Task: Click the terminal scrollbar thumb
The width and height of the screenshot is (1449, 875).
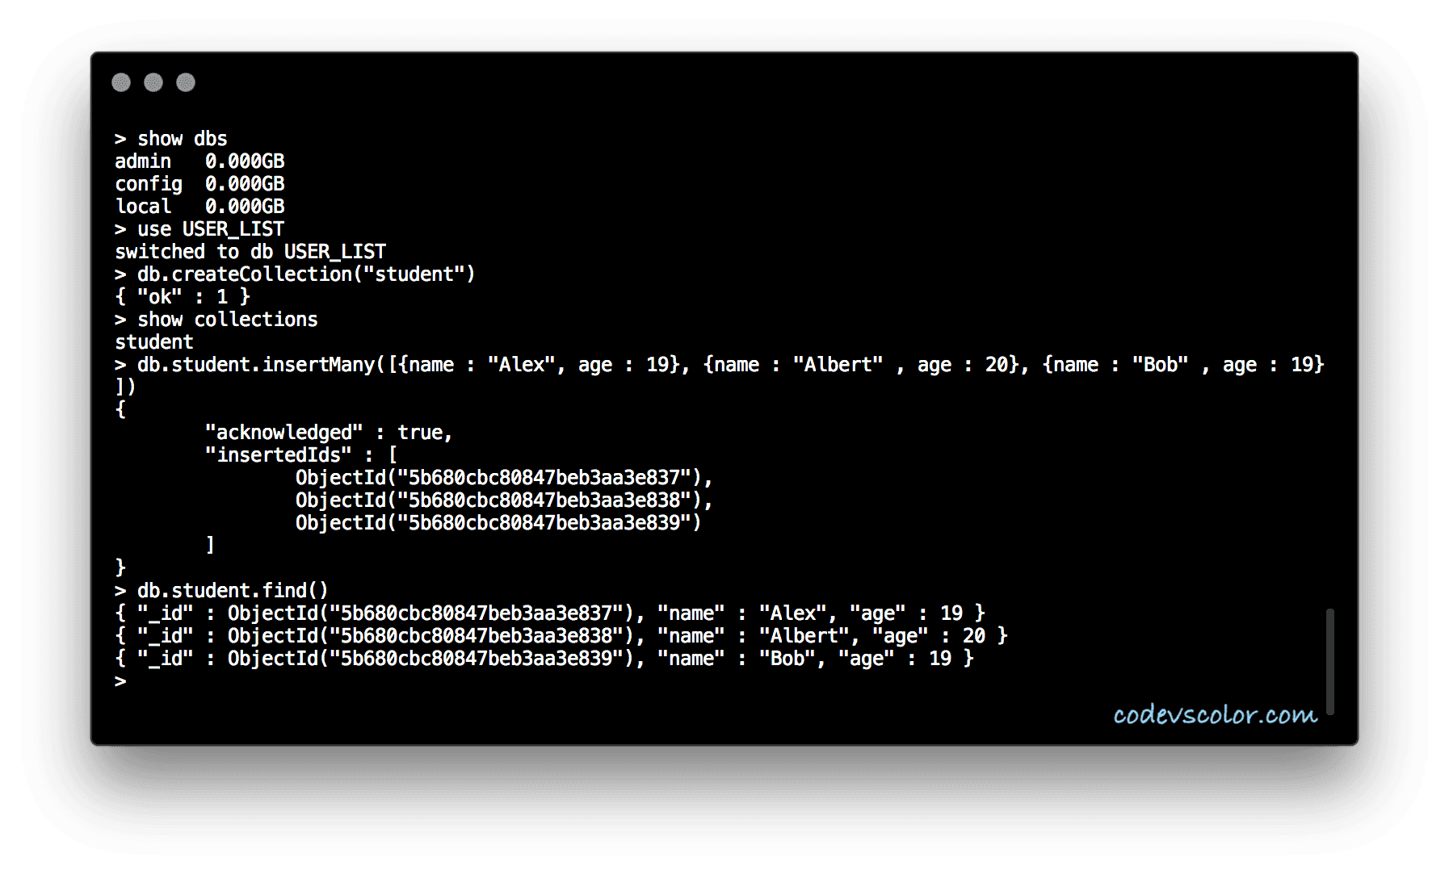Action: (x=1329, y=661)
